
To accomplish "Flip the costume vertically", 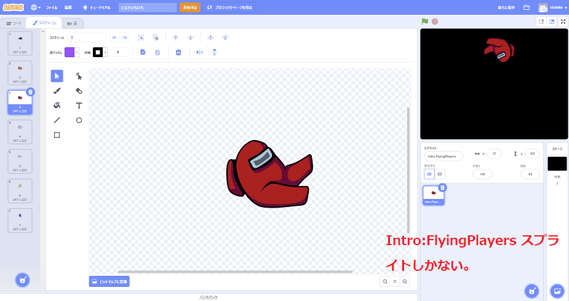I will (215, 52).
